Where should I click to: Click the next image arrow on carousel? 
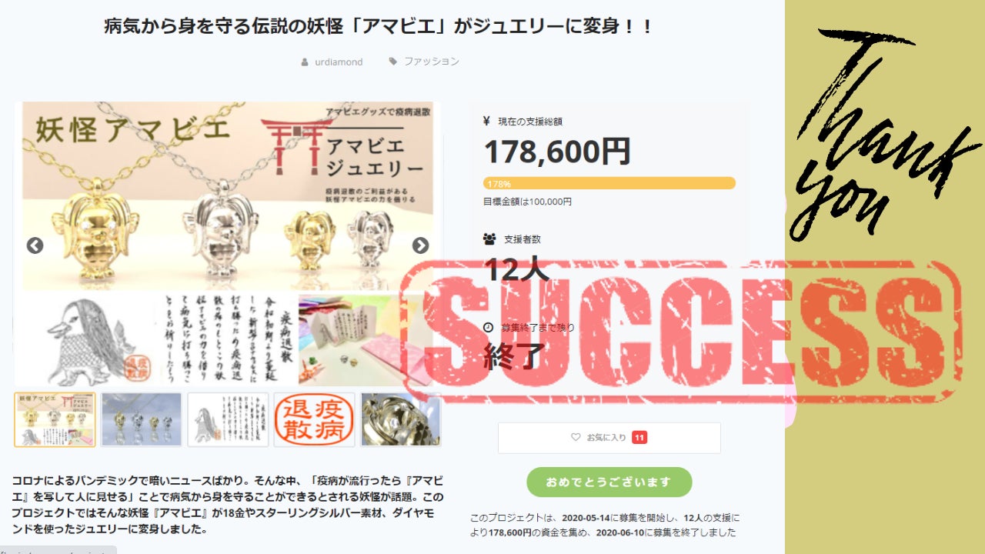420,245
